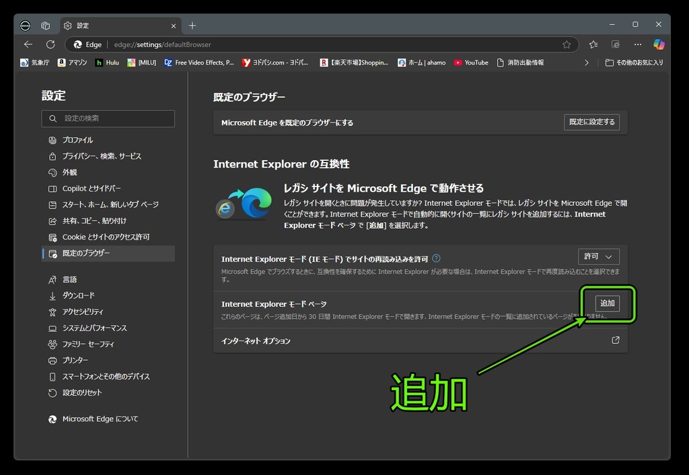Click the 設定の検索 search field

click(x=108, y=118)
